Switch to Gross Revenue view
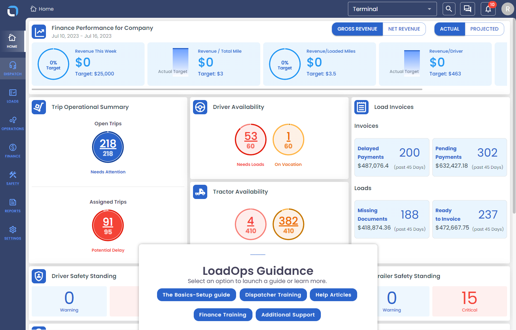This screenshot has height=330, width=516. click(x=357, y=29)
